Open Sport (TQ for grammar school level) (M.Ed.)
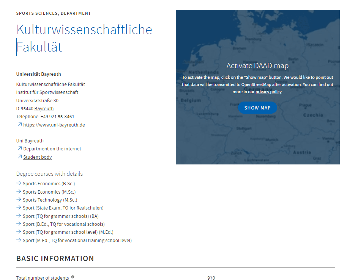This screenshot has height=280, width=358. point(68,232)
